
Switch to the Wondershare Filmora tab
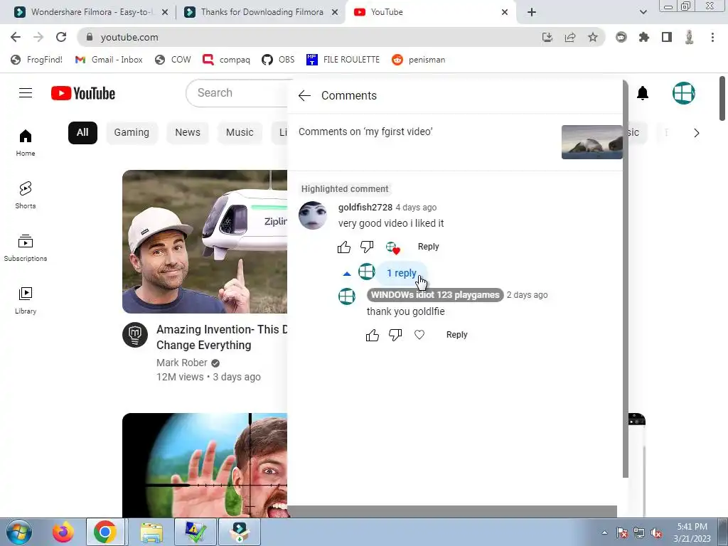tap(90, 12)
